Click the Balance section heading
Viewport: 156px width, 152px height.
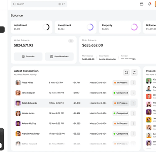pyautogui.click(x=17, y=15)
